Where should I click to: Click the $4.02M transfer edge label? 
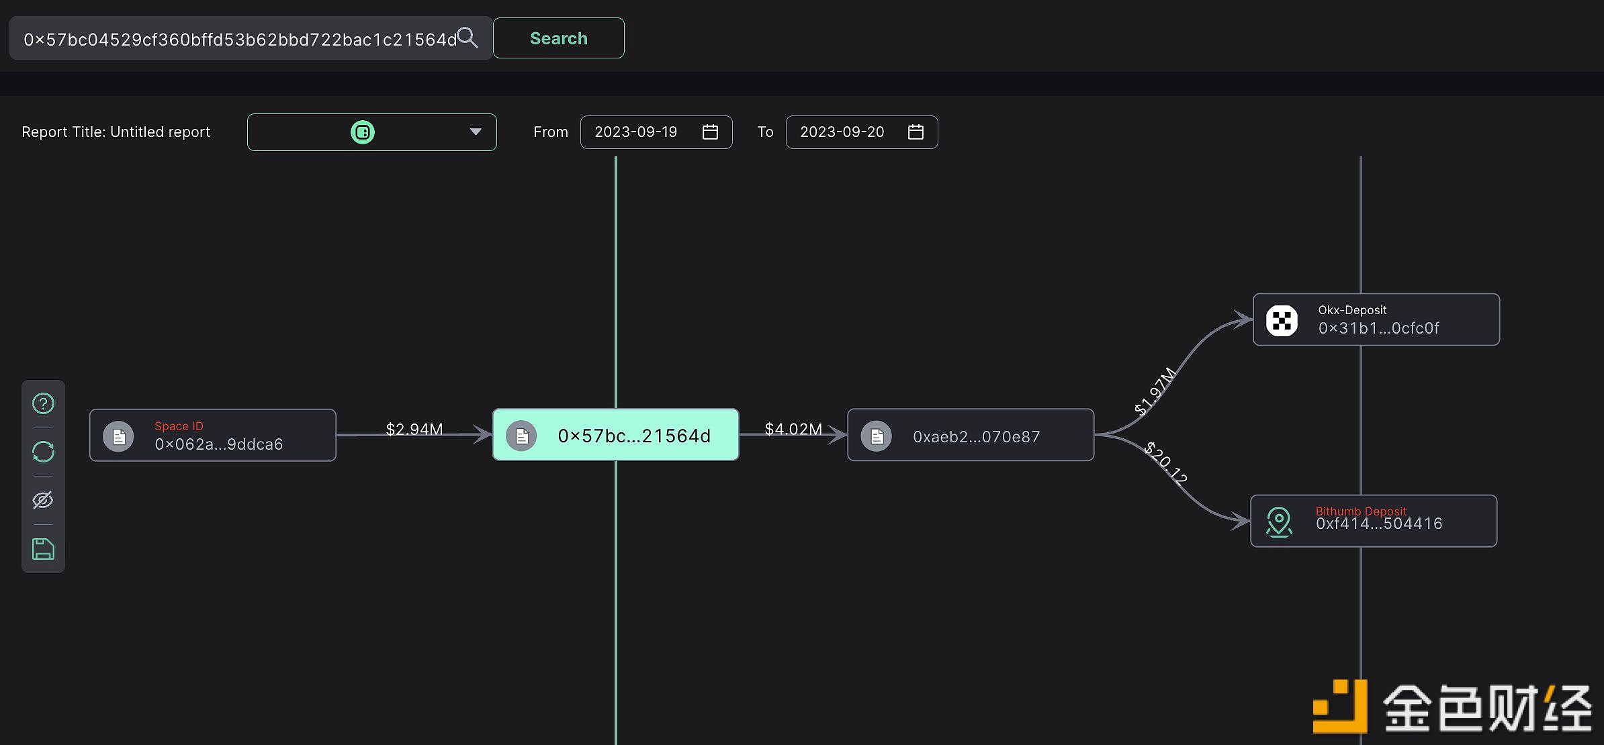[x=793, y=429]
